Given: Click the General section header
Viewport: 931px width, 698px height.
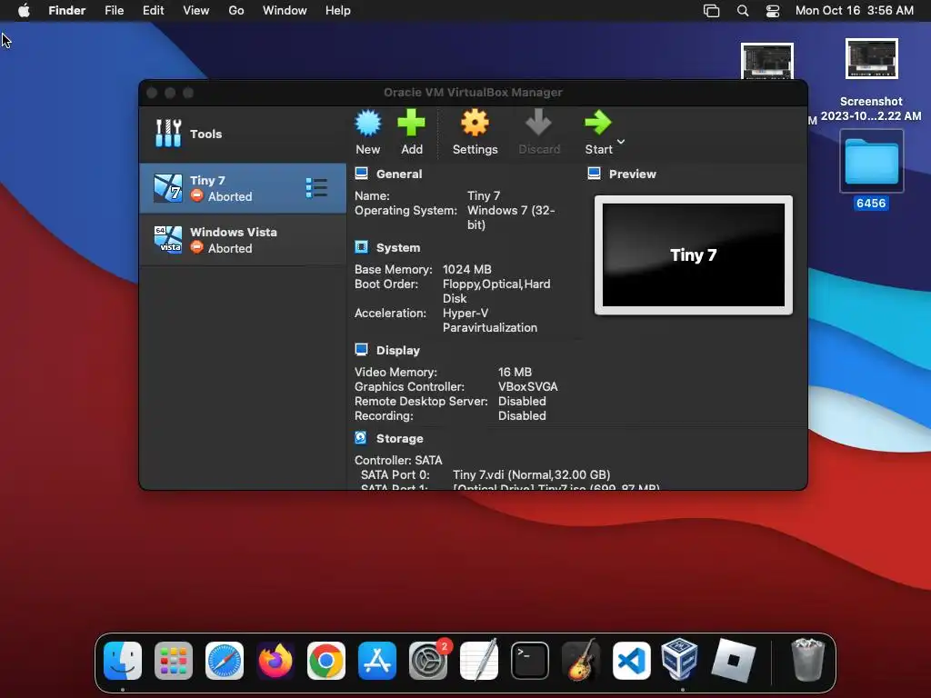Looking at the screenshot, I should (x=399, y=174).
